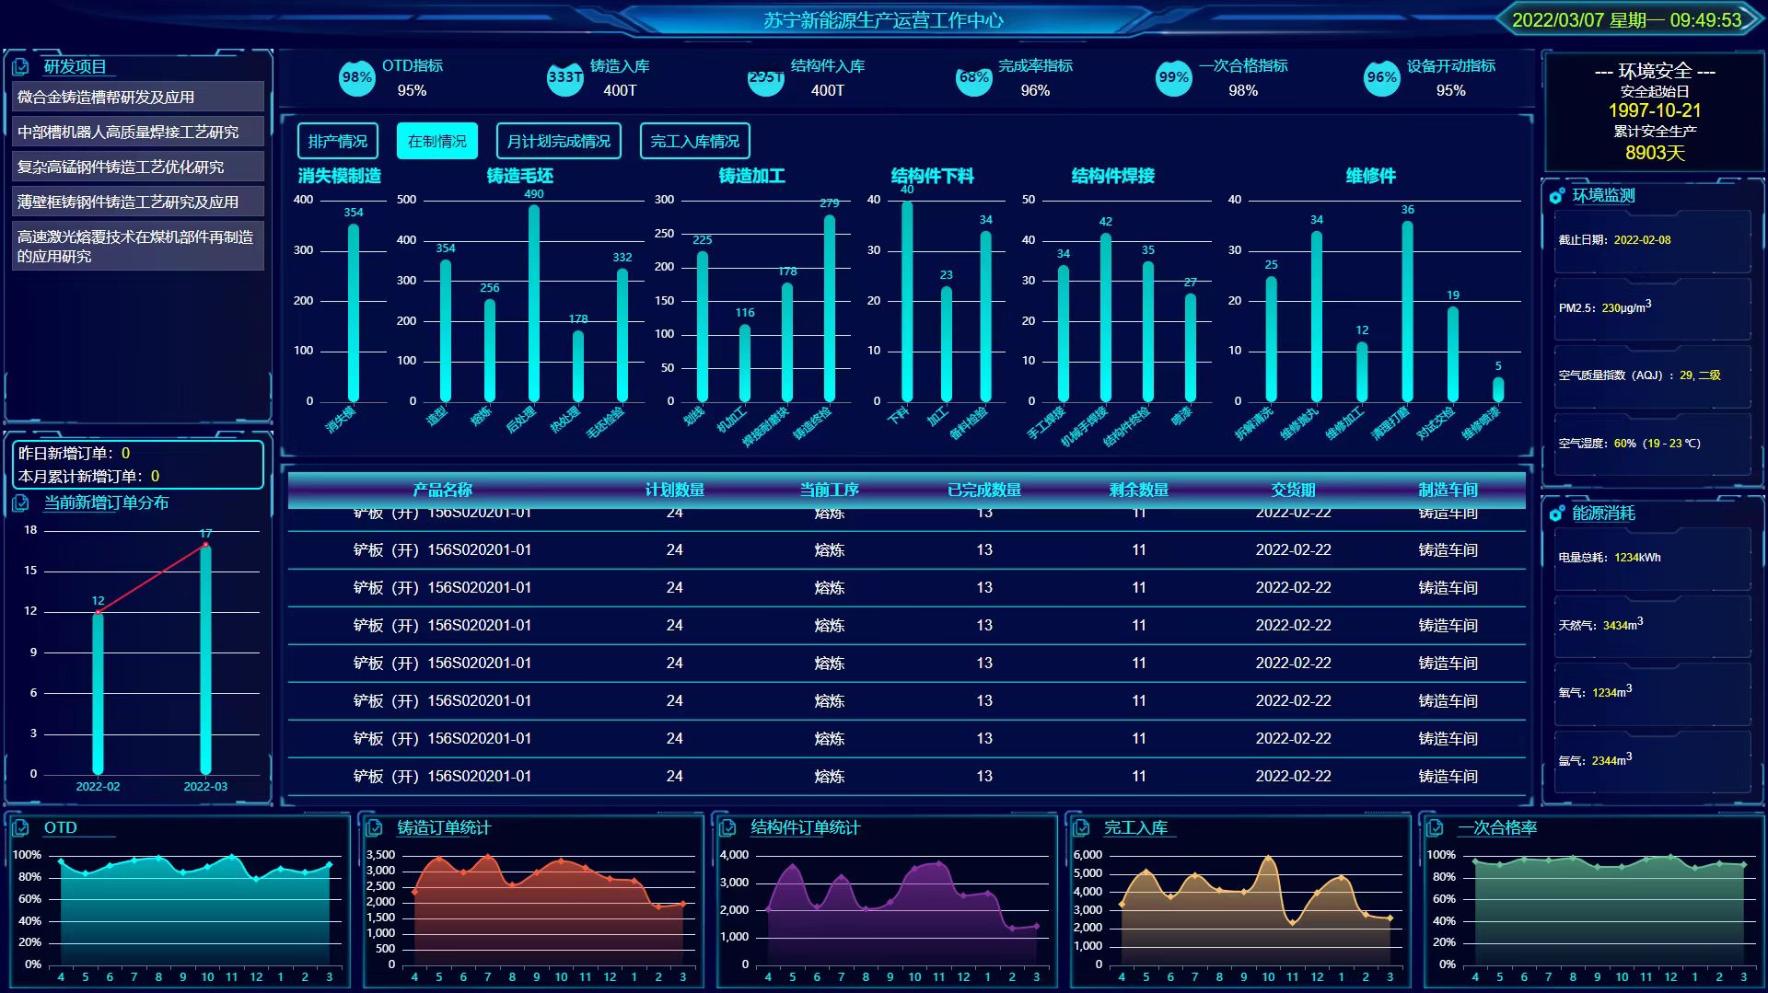
Task: Click the 环境监测 gear icon
Action: [x=1557, y=196]
